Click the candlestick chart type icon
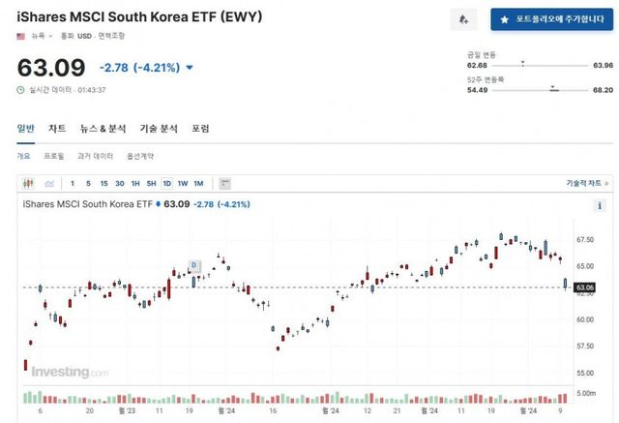 tap(28, 183)
